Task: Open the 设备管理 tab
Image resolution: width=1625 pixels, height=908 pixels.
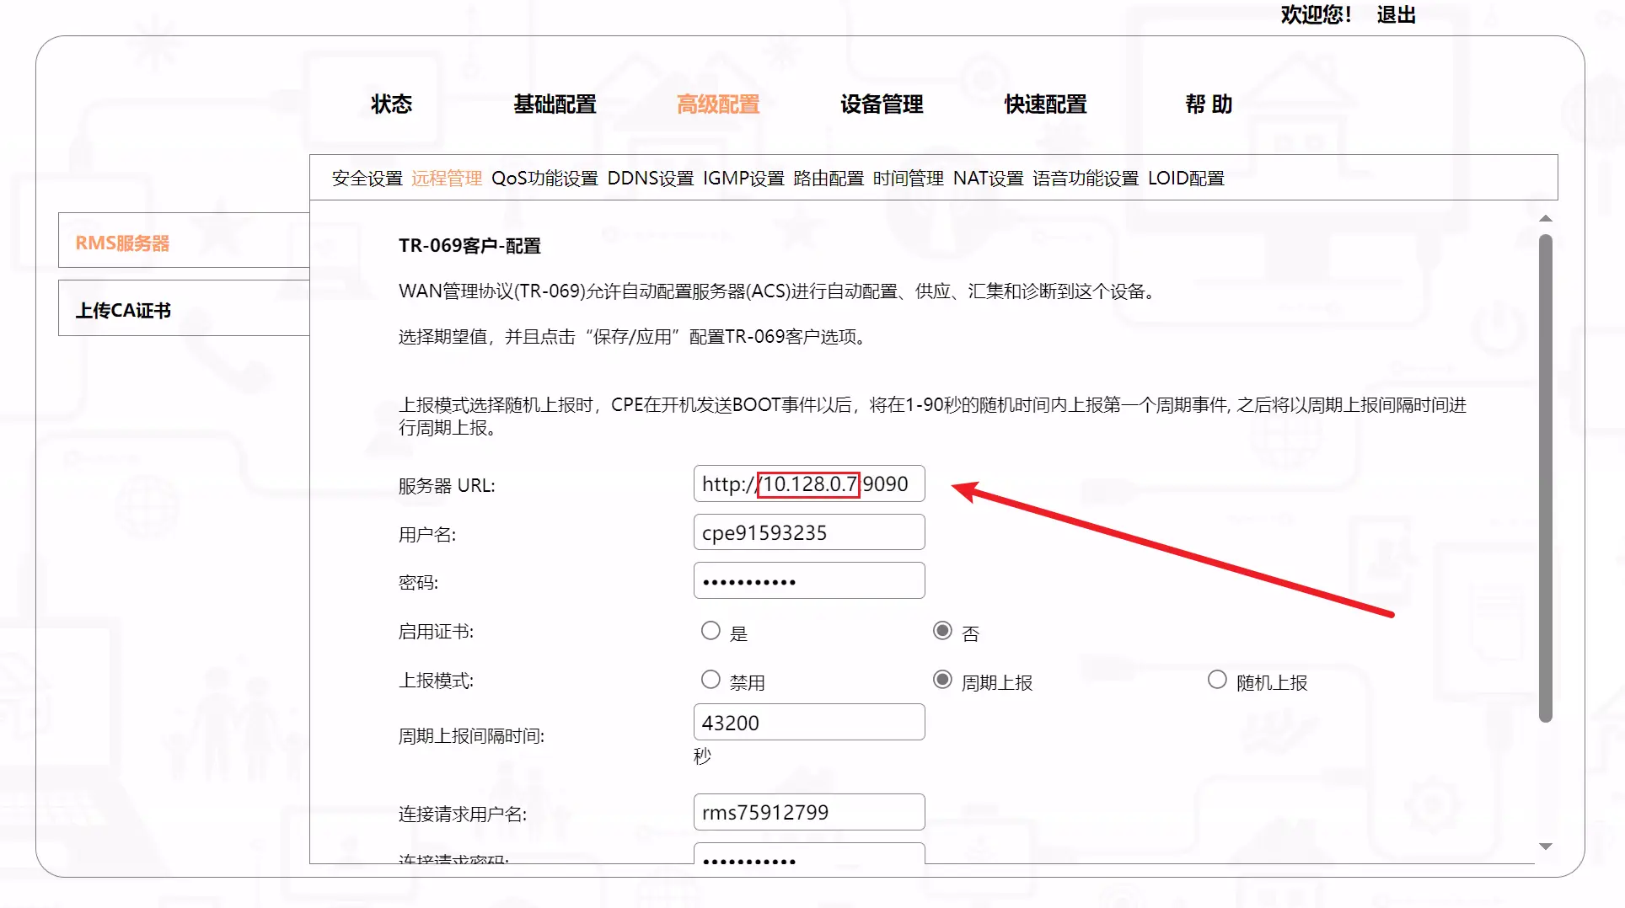Action: click(x=882, y=104)
